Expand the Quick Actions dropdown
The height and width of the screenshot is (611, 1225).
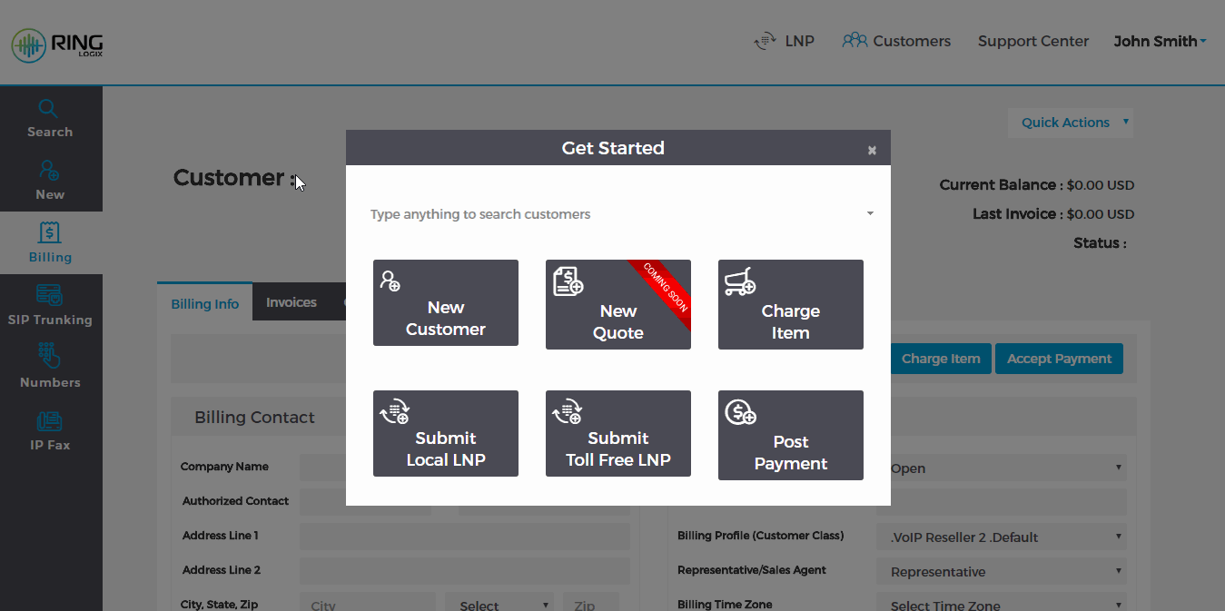click(1070, 123)
